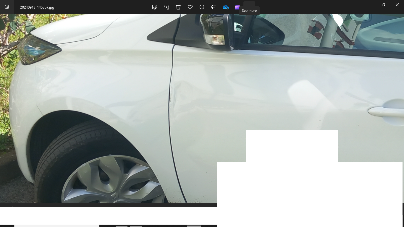Image resolution: width=404 pixels, height=227 pixels.
Task: Restore down the Photos window
Action: coord(384,5)
